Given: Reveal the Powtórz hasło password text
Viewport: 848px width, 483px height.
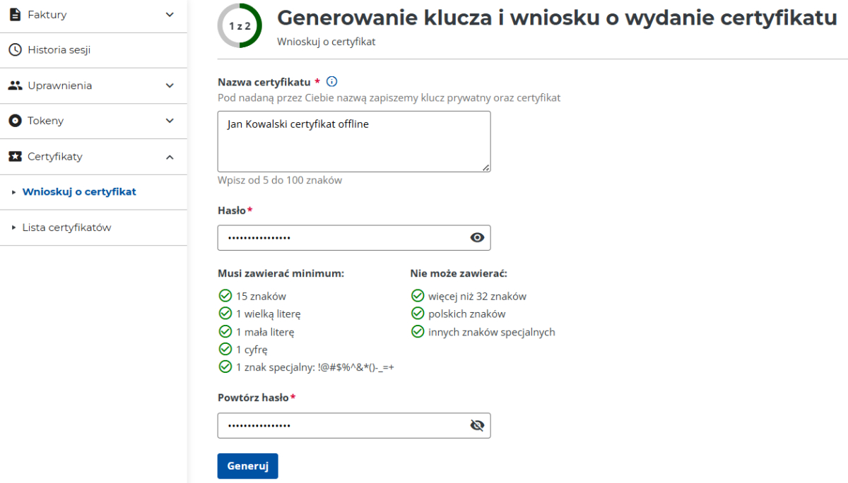Looking at the screenshot, I should point(477,425).
